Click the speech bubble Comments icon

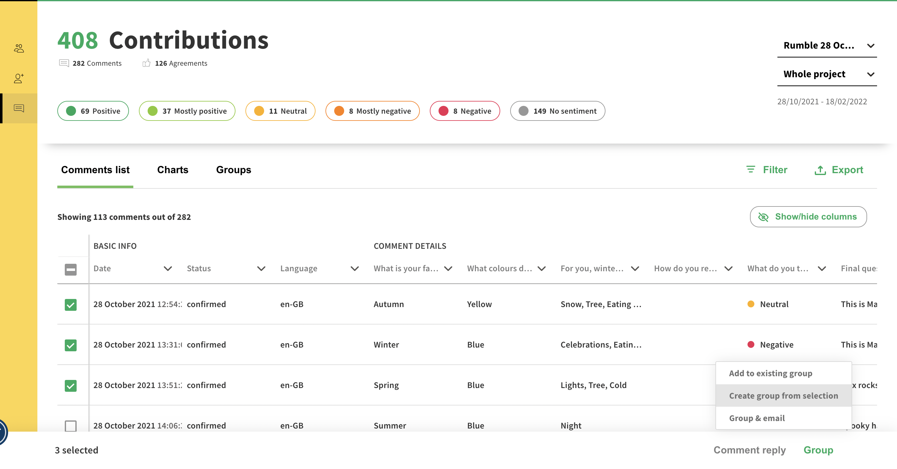[x=64, y=63]
